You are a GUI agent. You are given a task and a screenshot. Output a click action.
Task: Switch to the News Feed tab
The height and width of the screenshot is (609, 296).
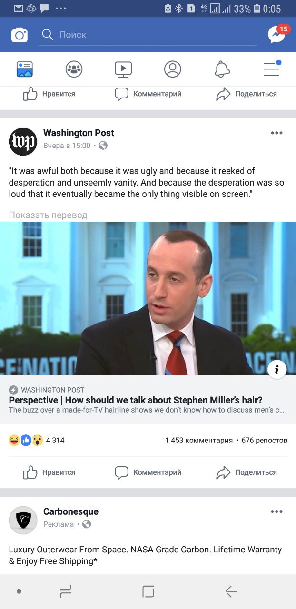(25, 69)
